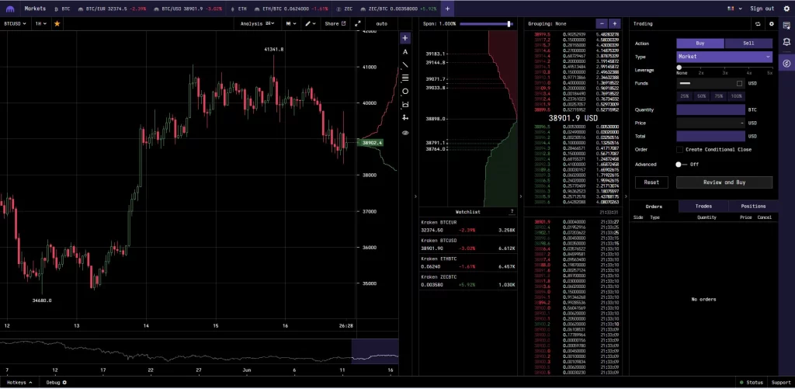Select the circle shape drawing tool
This screenshot has height=389, width=795.
pos(404,92)
